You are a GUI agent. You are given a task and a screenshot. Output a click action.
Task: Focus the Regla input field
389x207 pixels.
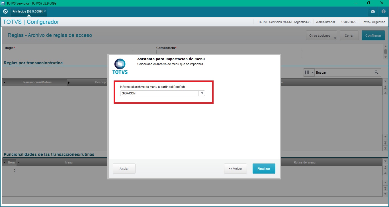click(x=69, y=54)
